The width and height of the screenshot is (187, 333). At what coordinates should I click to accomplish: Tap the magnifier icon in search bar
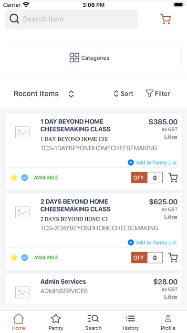(14, 19)
